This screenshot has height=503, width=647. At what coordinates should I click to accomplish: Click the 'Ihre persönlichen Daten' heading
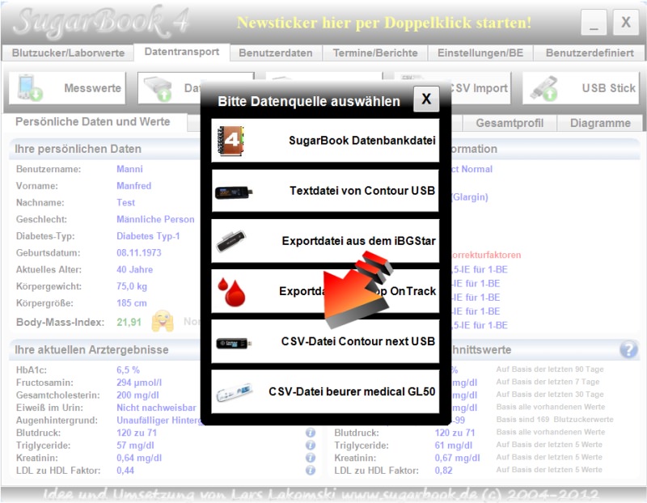[78, 149]
